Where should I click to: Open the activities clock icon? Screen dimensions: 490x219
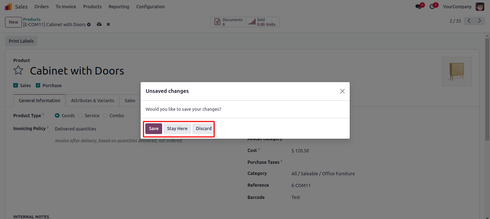pos(432,7)
